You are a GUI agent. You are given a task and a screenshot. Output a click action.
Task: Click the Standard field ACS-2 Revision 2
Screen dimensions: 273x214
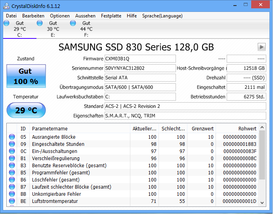click(185, 106)
